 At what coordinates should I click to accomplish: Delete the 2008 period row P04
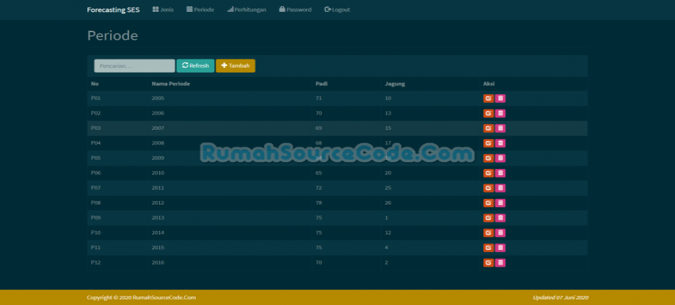(500, 143)
